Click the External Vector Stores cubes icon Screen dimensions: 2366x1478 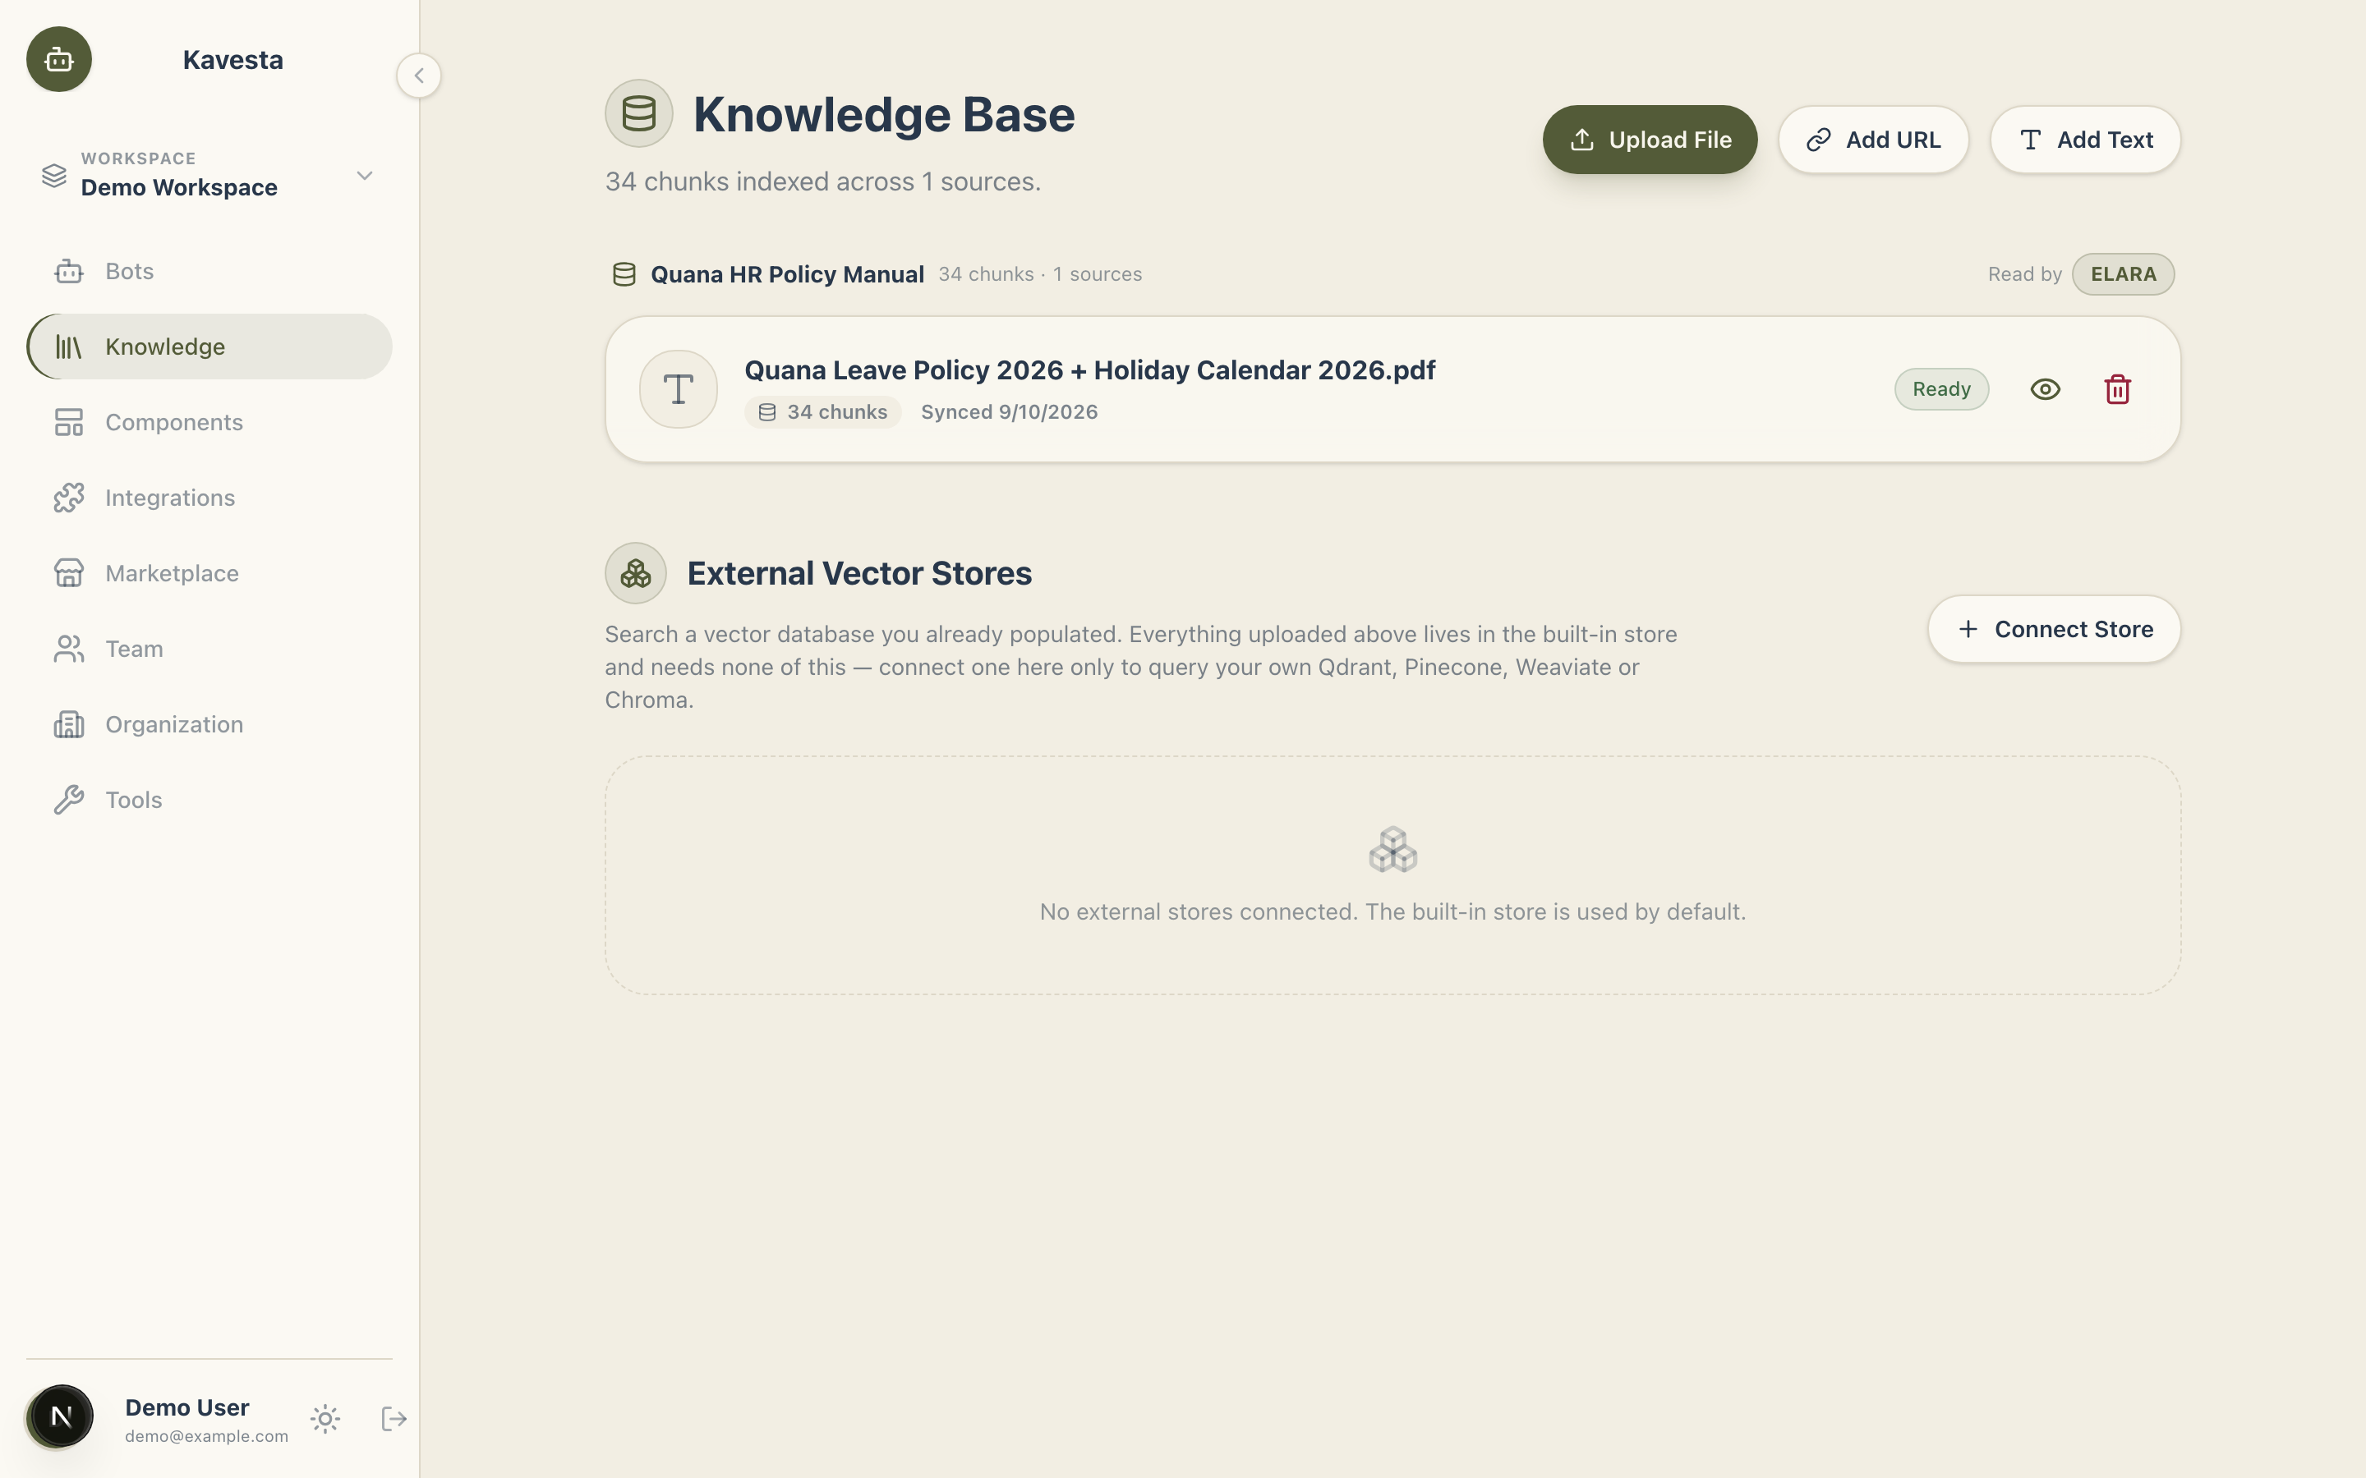(x=636, y=573)
